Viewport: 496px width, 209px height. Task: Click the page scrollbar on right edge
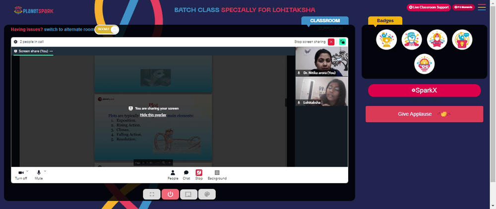tap(493, 95)
